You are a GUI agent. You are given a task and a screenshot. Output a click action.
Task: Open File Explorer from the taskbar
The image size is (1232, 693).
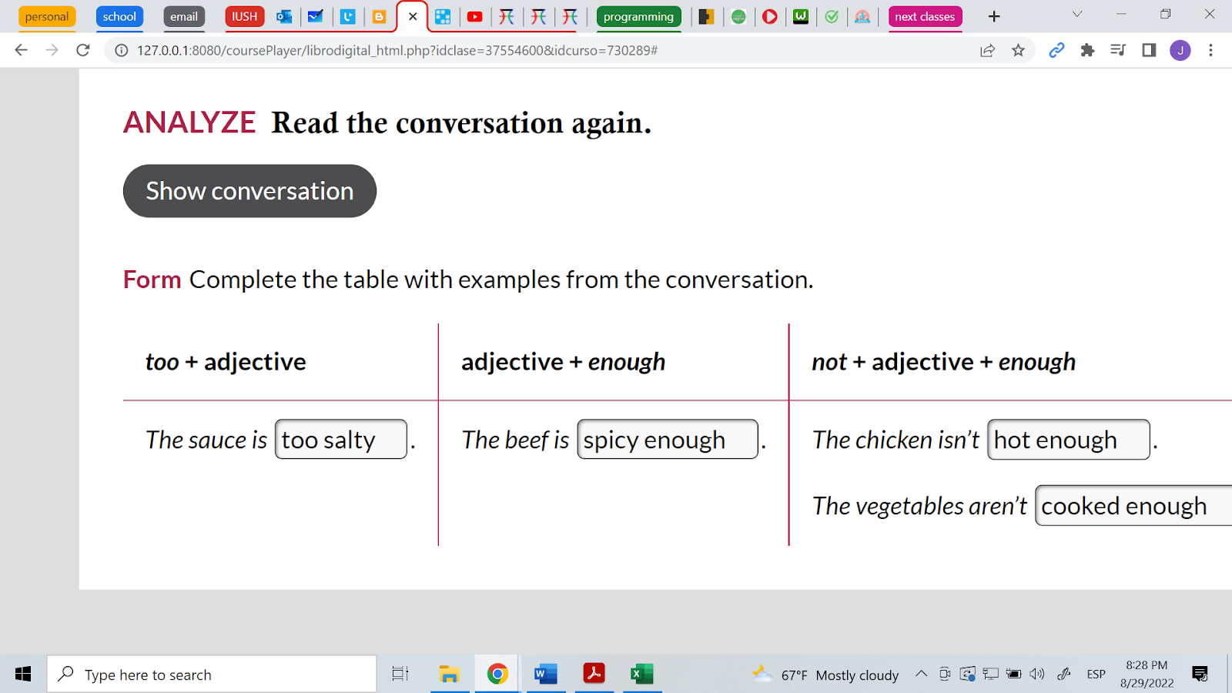coord(450,675)
